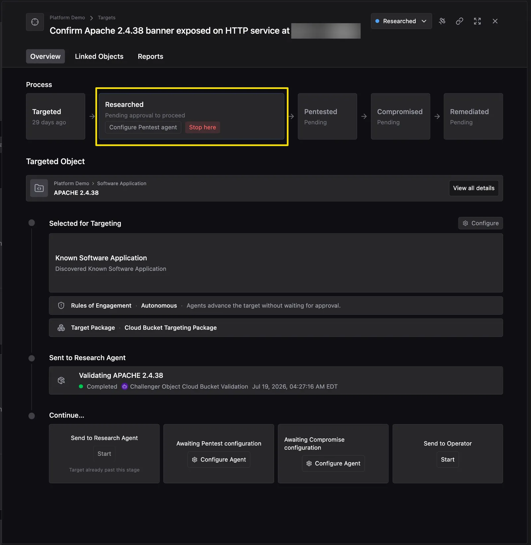Click the gear icon in top Configure button

point(465,223)
